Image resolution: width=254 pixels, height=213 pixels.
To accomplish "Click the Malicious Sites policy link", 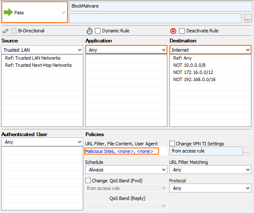I will click(x=119, y=151).
